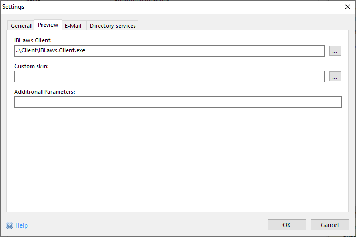Select the Preview tab
This screenshot has height=237, width=356.
48,25
